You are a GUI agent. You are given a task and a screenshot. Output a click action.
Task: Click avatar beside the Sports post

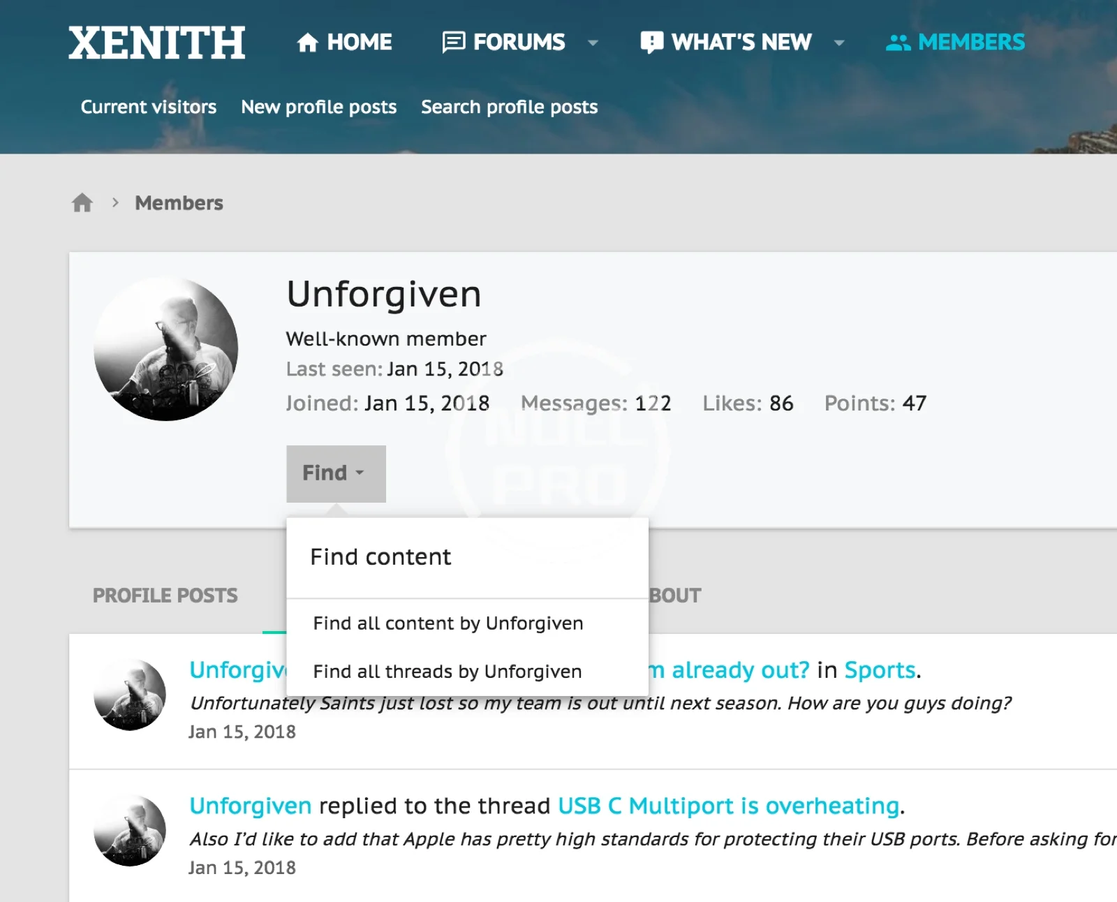130,695
